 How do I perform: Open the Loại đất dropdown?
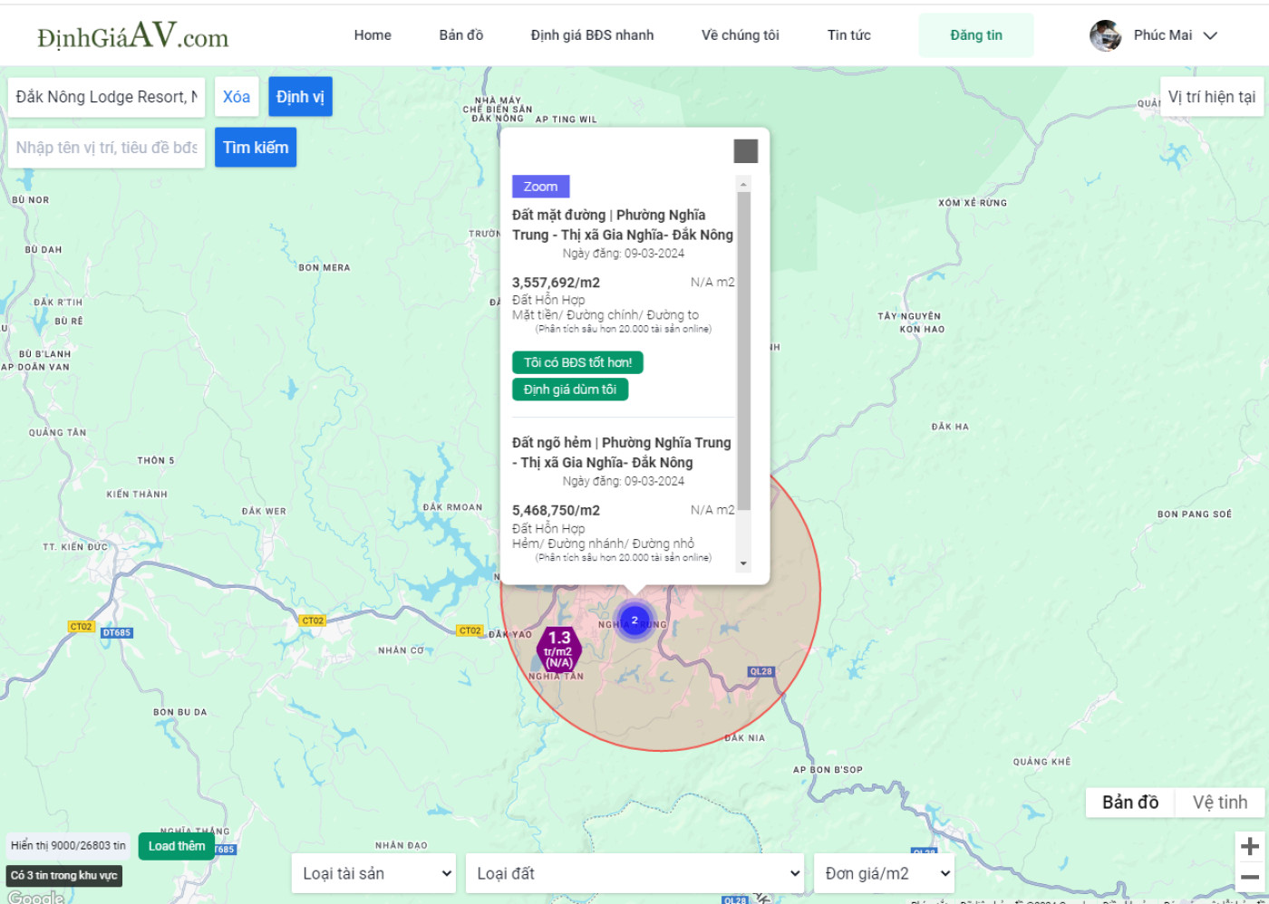[x=635, y=873]
